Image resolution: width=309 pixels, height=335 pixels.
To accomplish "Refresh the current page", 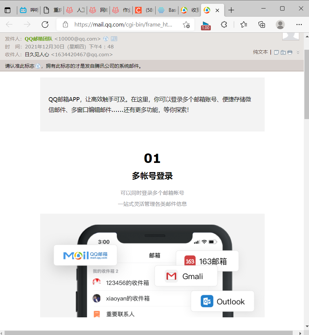I will pos(45,25).
